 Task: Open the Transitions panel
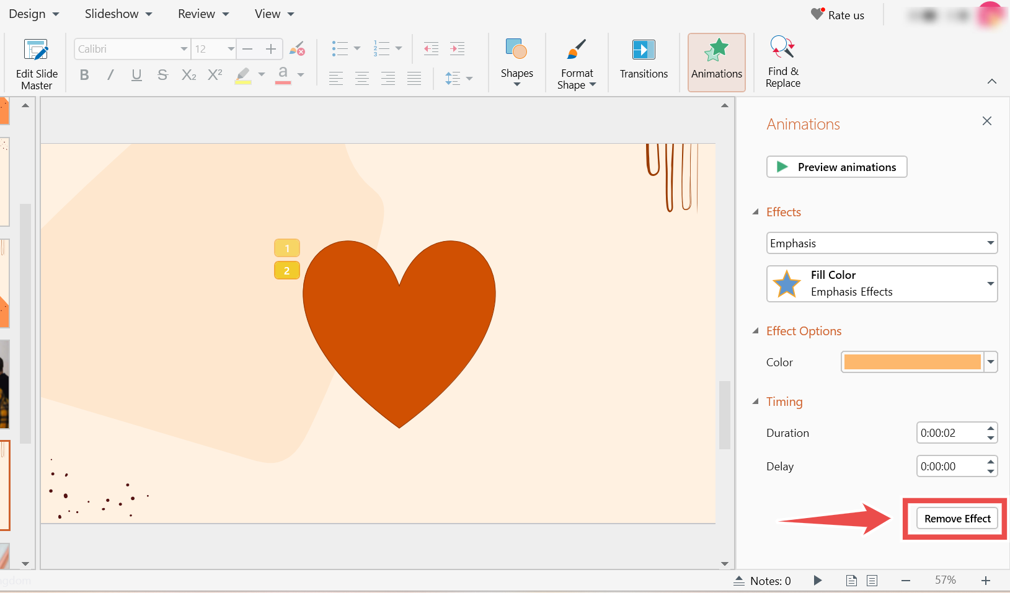click(x=643, y=60)
